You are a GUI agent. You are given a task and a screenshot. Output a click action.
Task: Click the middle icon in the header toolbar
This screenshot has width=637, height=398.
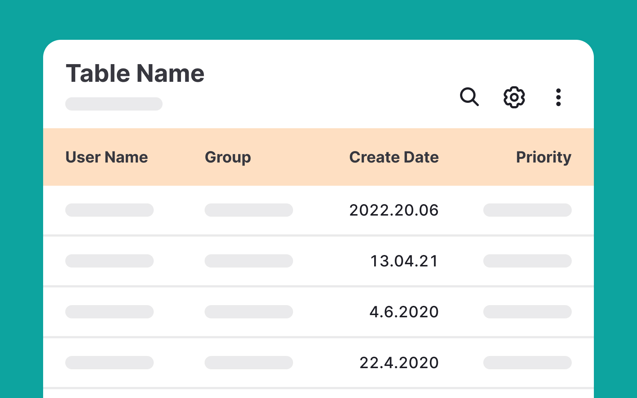[x=514, y=97]
